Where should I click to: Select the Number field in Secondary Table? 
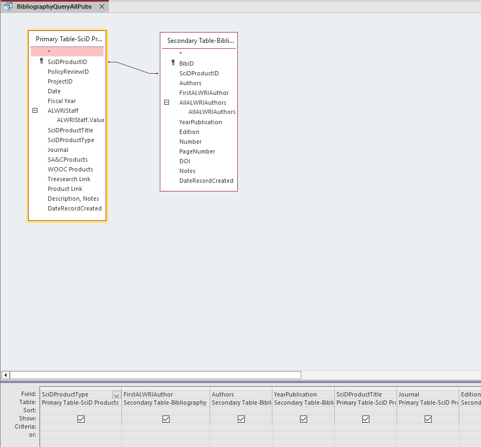point(191,142)
